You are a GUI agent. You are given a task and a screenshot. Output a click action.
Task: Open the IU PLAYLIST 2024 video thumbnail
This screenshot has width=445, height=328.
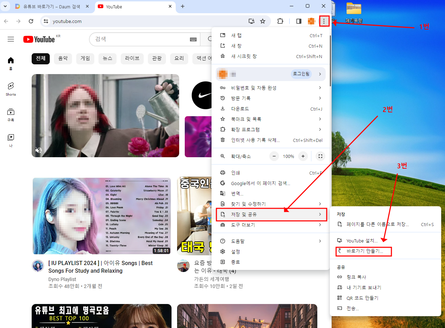click(102, 216)
